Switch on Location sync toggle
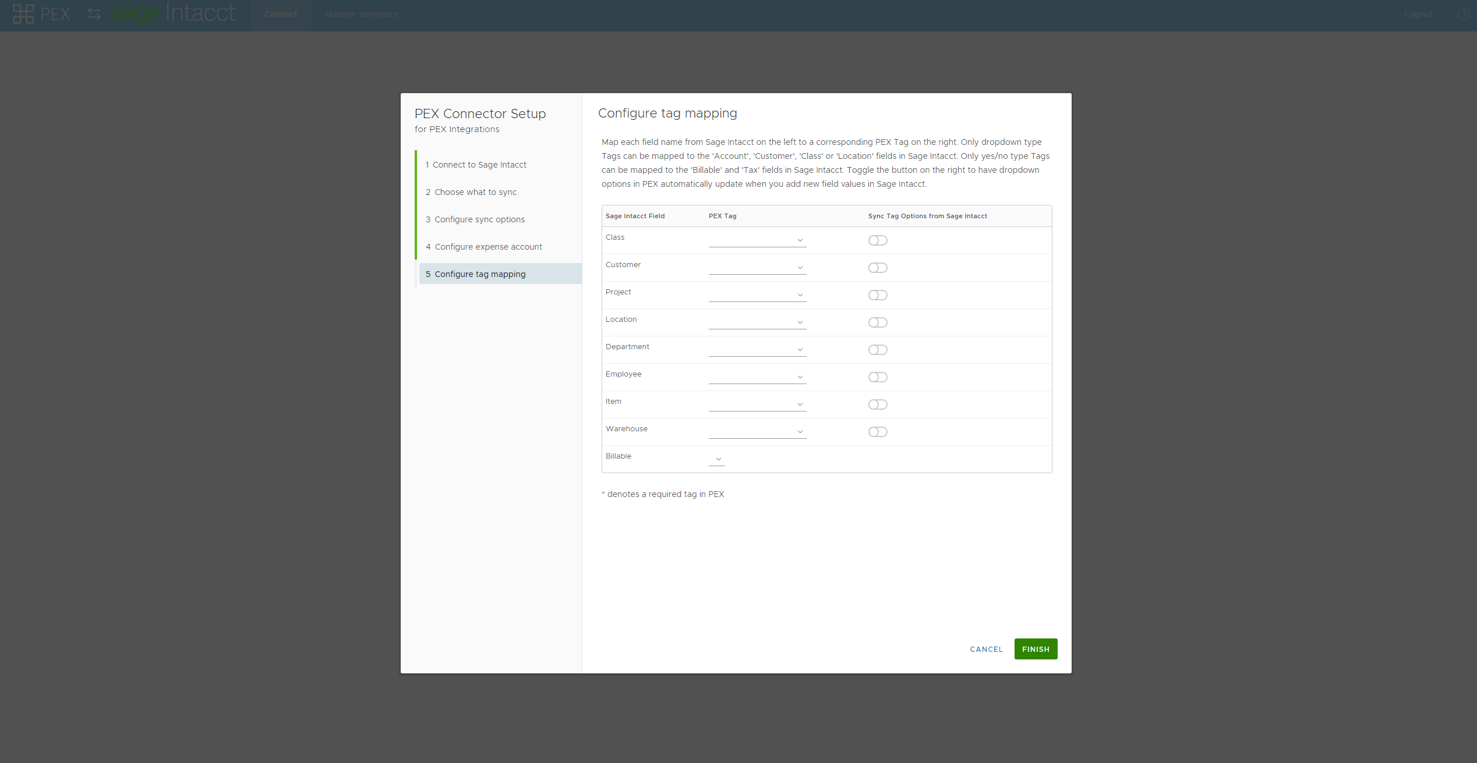 (x=877, y=322)
